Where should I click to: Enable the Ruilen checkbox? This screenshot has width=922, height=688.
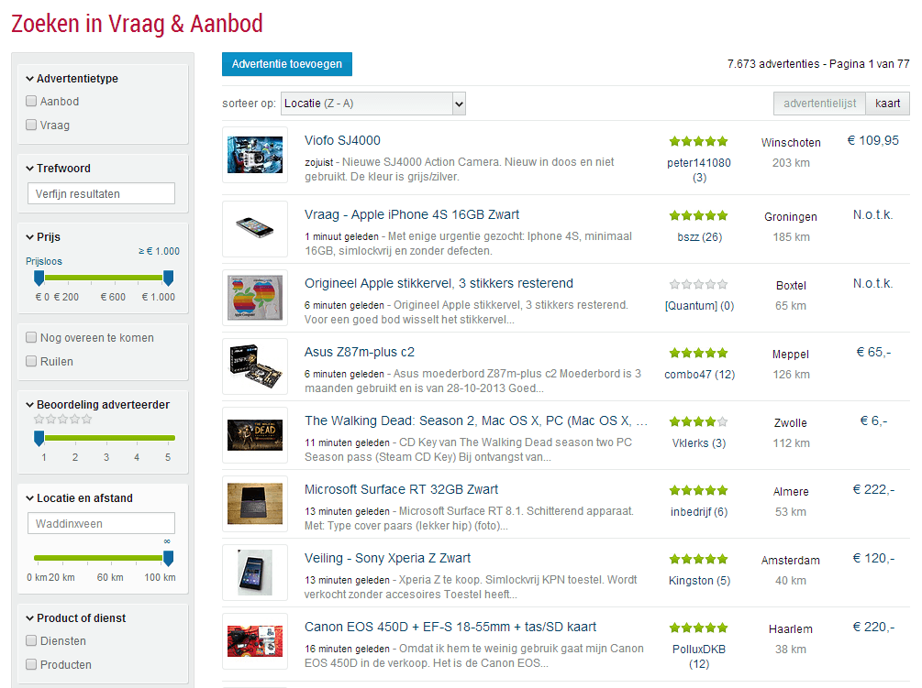coord(31,361)
